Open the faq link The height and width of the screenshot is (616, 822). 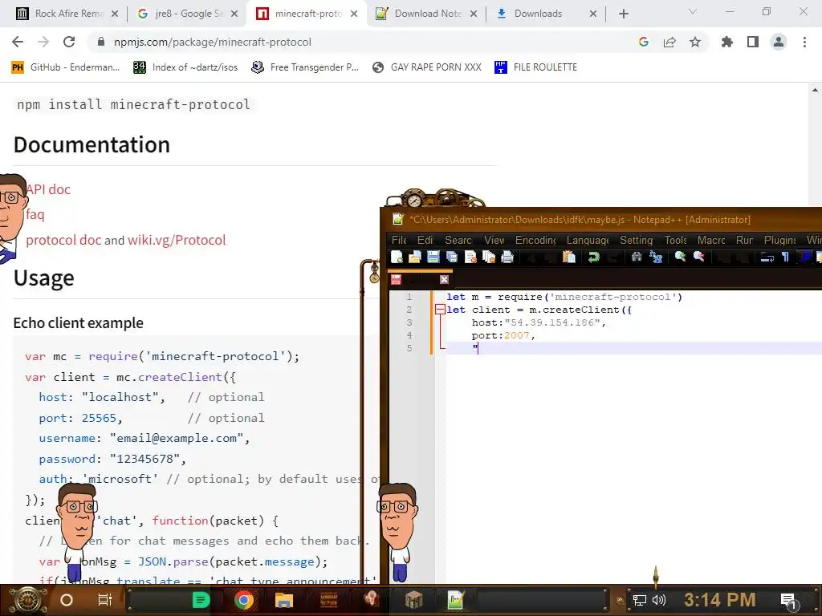(35, 214)
